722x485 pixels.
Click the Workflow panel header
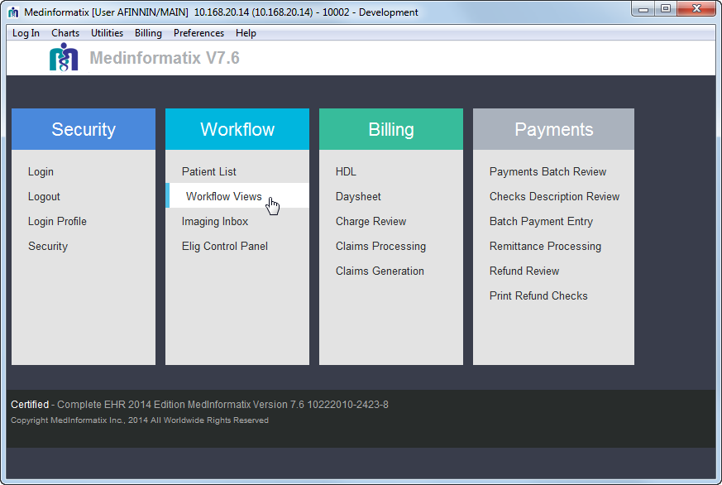click(237, 129)
